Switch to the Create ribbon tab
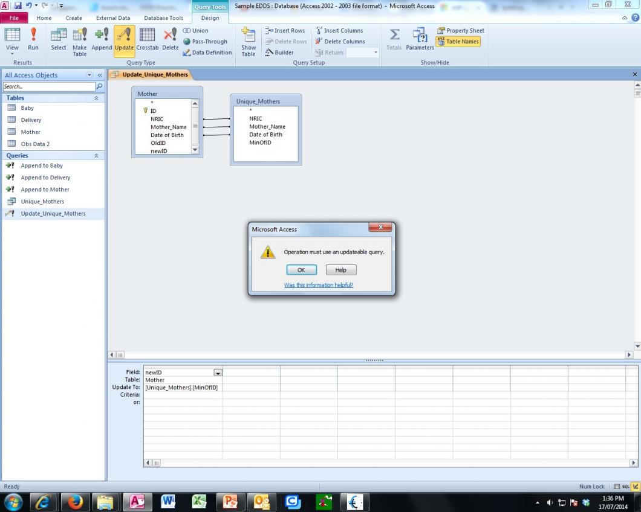The width and height of the screenshot is (641, 512). click(74, 18)
